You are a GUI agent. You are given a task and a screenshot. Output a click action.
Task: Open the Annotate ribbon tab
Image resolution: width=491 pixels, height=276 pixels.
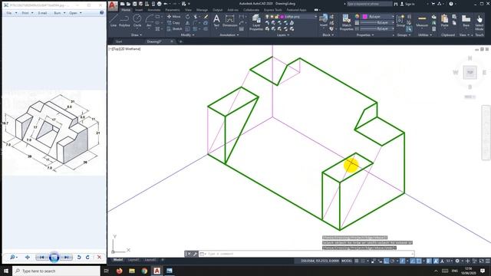(153, 10)
